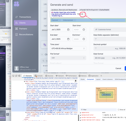Select Clients in the sidebar
The width and height of the screenshot is (126, 121).
pyautogui.click(x=25, y=23)
